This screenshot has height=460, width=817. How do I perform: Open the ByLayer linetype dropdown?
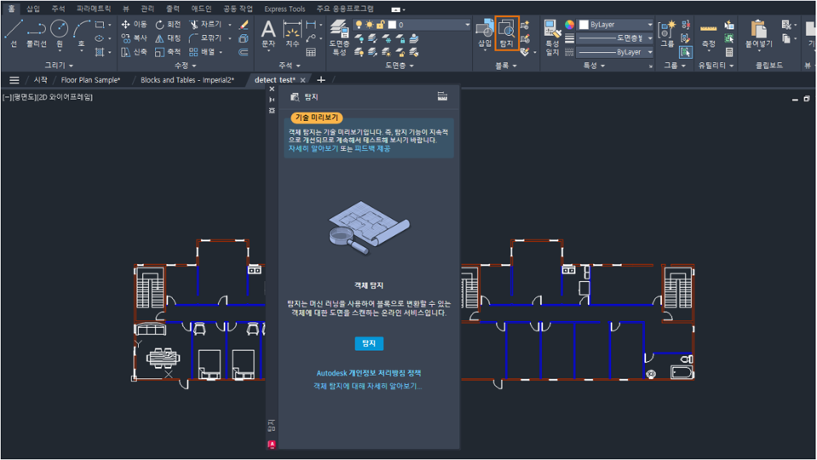tap(650, 52)
